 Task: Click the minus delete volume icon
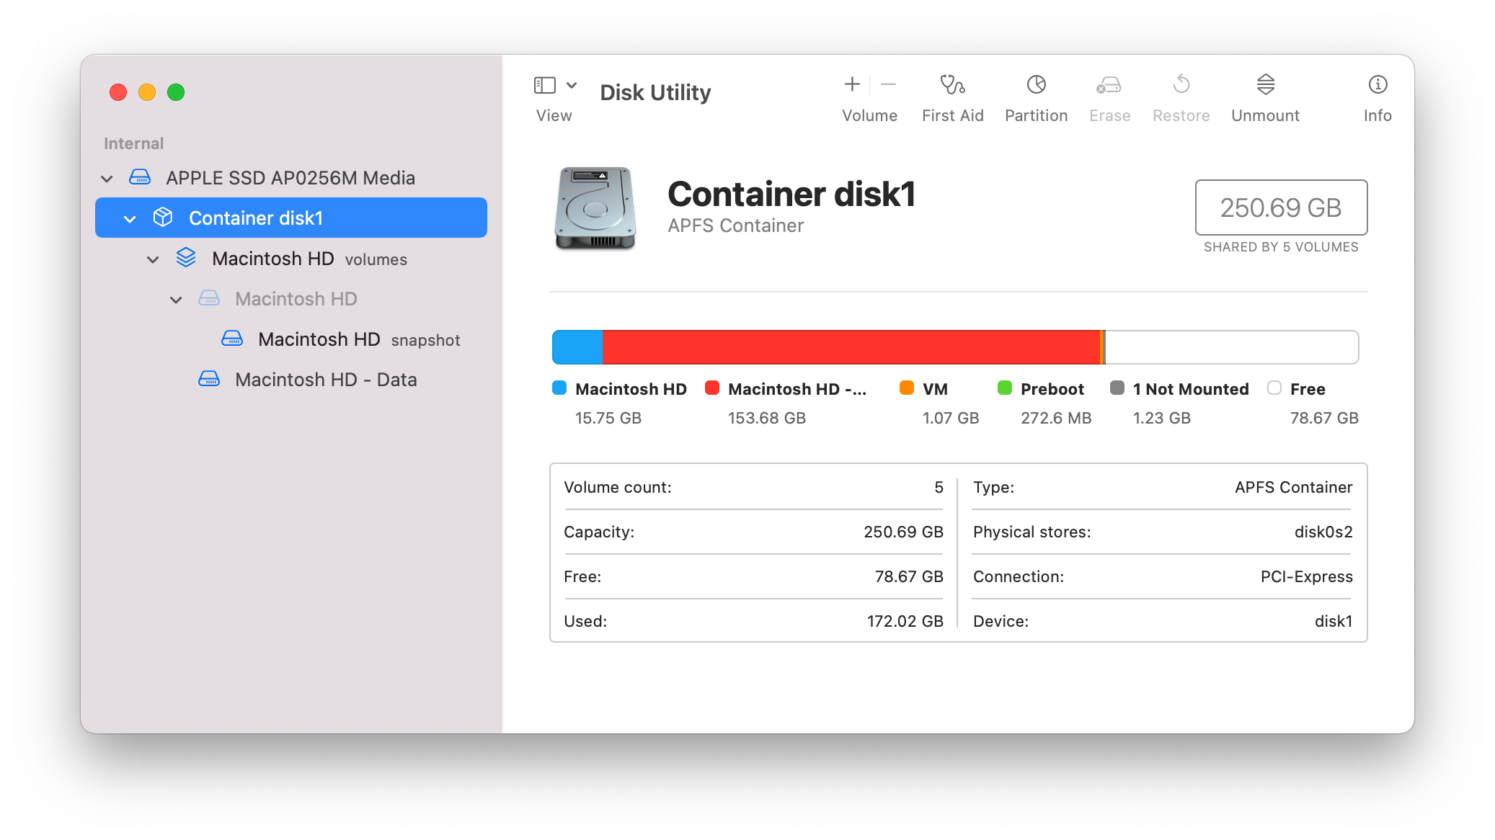pos(888,85)
